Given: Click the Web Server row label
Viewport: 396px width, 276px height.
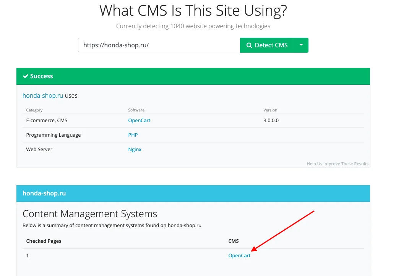Looking at the screenshot, I should click(39, 149).
